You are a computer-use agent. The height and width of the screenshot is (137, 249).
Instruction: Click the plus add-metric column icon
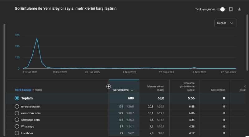click(109, 86)
